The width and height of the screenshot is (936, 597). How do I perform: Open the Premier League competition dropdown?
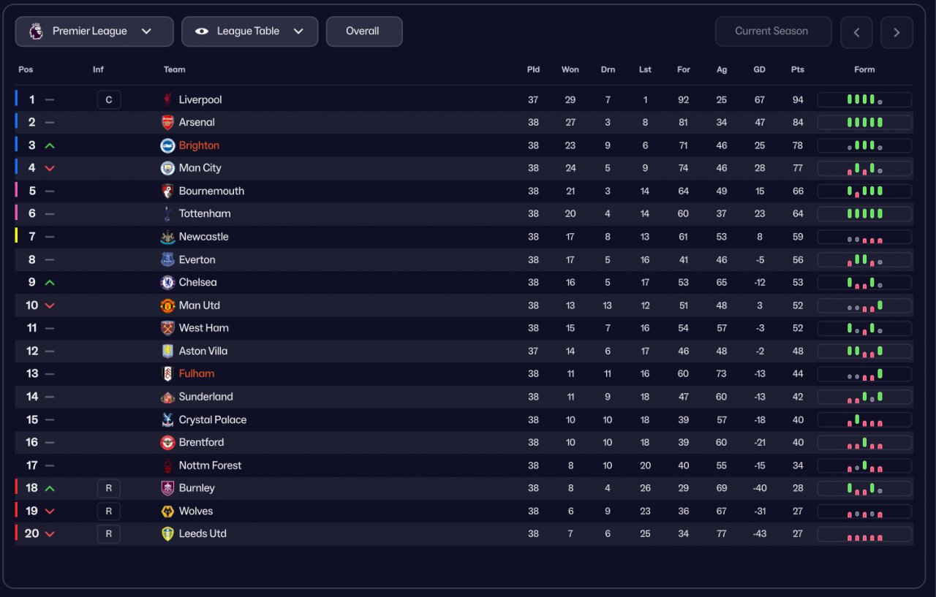[x=94, y=31]
